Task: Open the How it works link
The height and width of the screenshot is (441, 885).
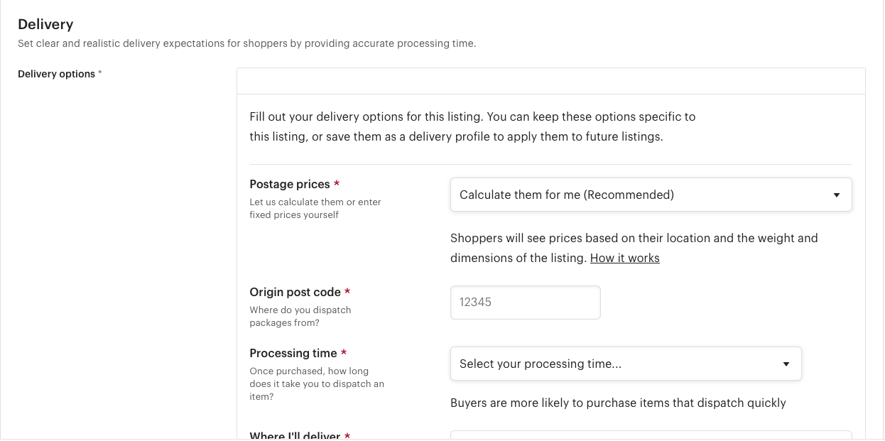Action: point(624,258)
